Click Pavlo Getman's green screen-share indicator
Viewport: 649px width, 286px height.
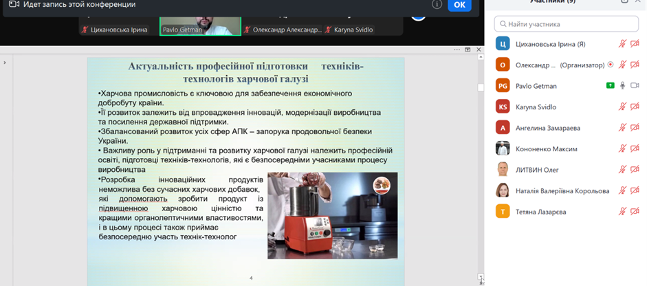610,86
